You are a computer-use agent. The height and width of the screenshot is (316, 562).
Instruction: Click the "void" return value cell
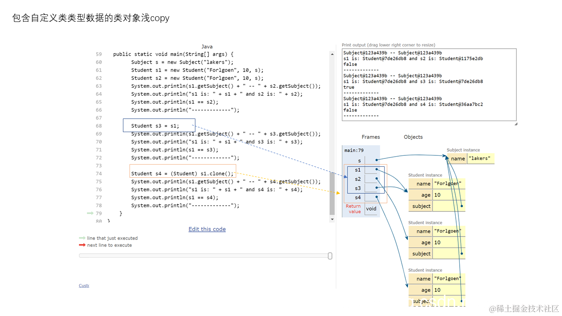371,209
